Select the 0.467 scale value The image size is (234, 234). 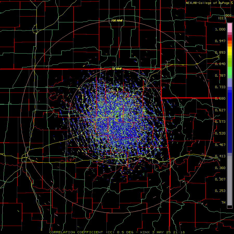pos(220,145)
